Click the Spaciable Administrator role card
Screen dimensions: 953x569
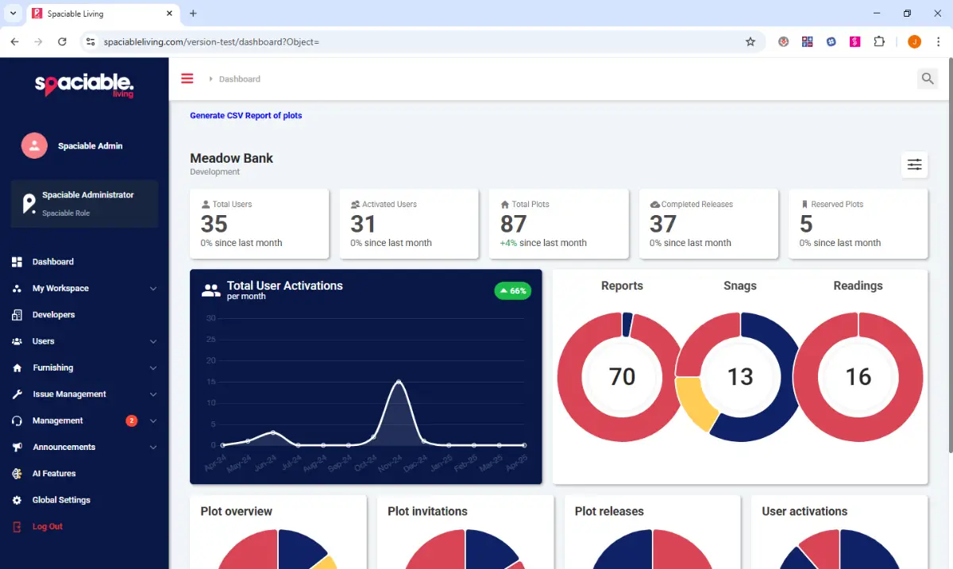pyautogui.click(x=84, y=204)
